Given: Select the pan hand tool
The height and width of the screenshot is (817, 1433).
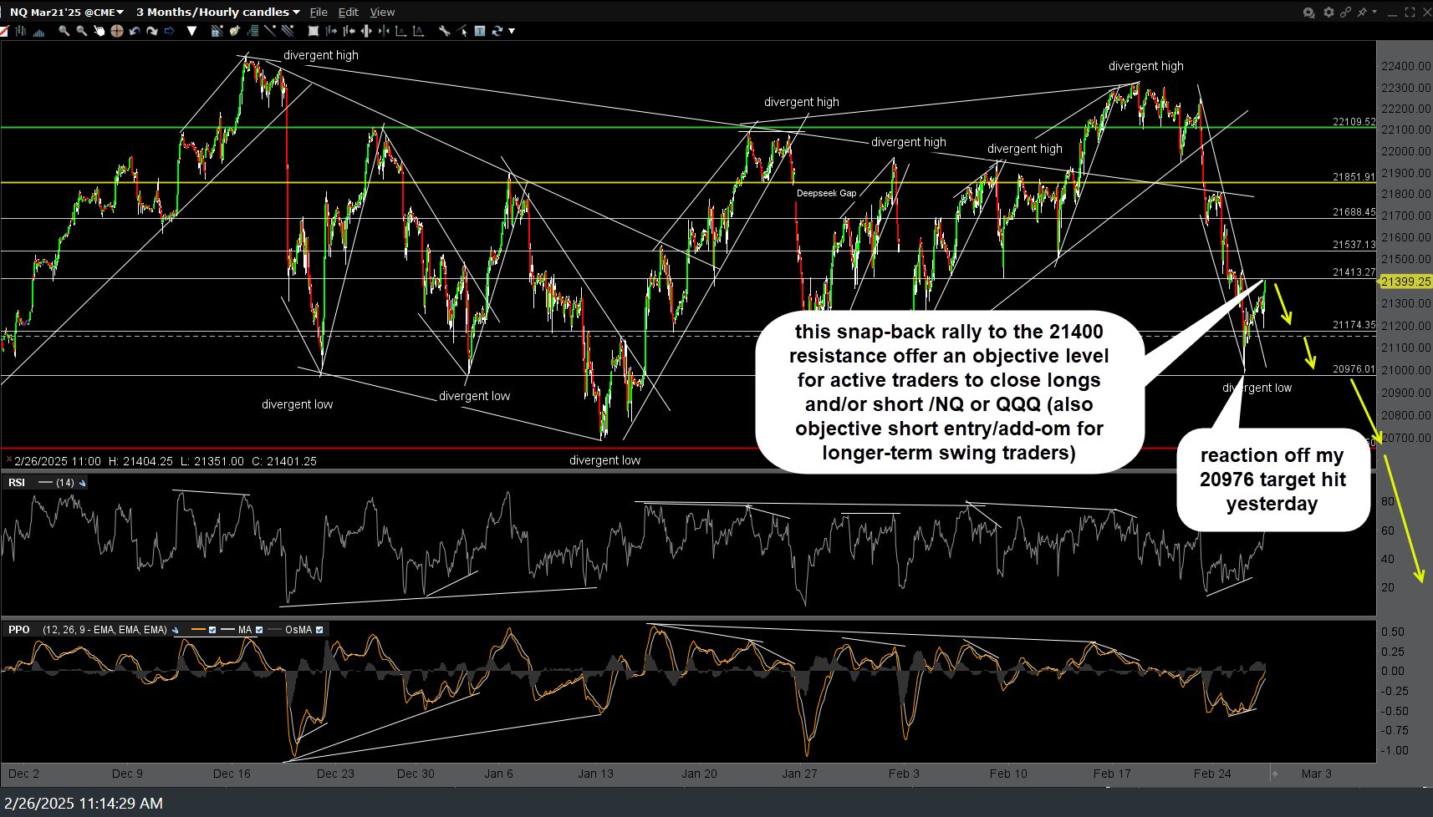Looking at the screenshot, I should [x=99, y=31].
